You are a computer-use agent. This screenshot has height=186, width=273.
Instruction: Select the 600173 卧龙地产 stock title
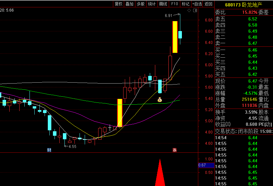(244, 5)
